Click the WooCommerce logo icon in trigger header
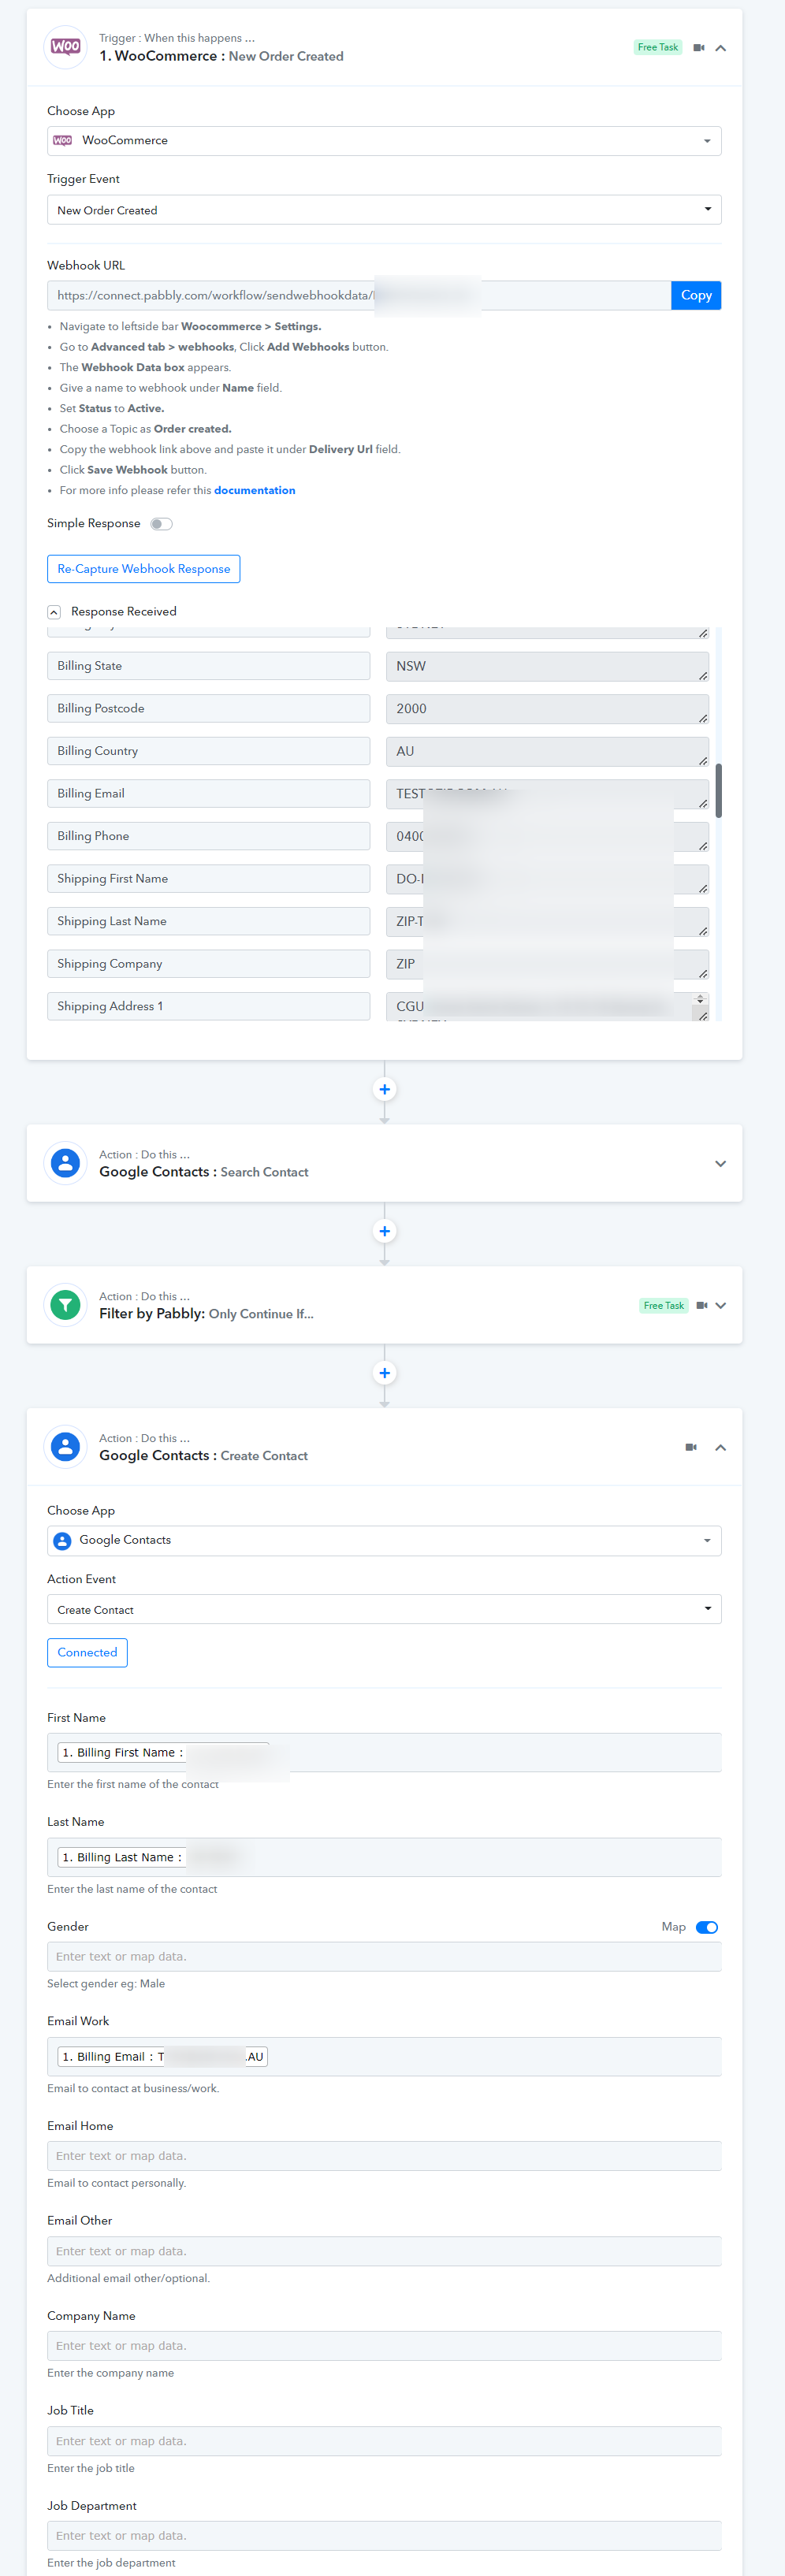 tap(66, 47)
